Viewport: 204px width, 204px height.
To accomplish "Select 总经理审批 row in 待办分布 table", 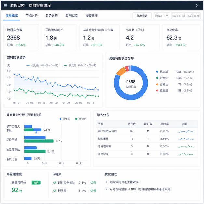I will point(147,146).
